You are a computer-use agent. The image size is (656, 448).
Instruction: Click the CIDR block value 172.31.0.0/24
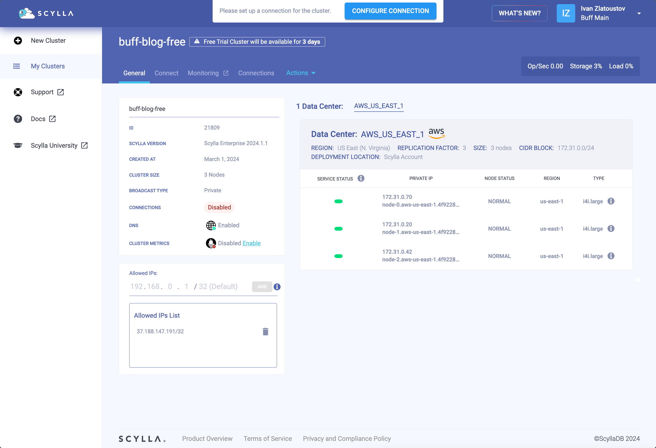[x=575, y=148]
